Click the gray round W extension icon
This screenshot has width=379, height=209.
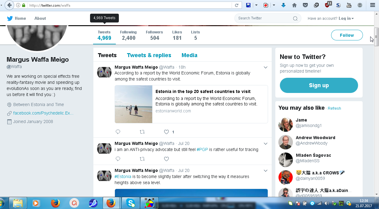pos(360,5)
